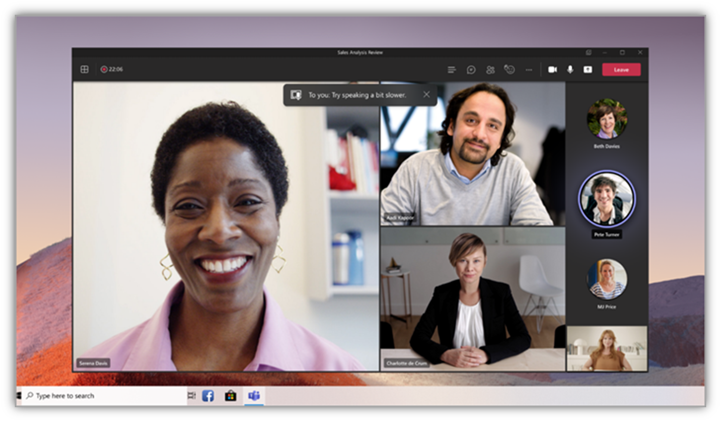Click MJ Price's avatar
Image resolution: width=721 pixels, height=422 pixels.
[x=607, y=281]
